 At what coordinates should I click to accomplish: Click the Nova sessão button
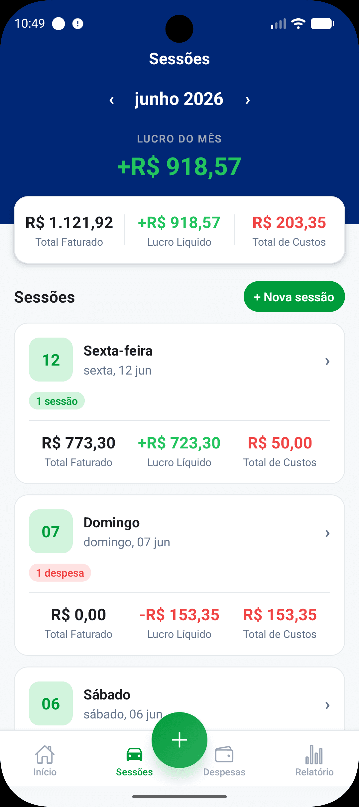pos(294,297)
